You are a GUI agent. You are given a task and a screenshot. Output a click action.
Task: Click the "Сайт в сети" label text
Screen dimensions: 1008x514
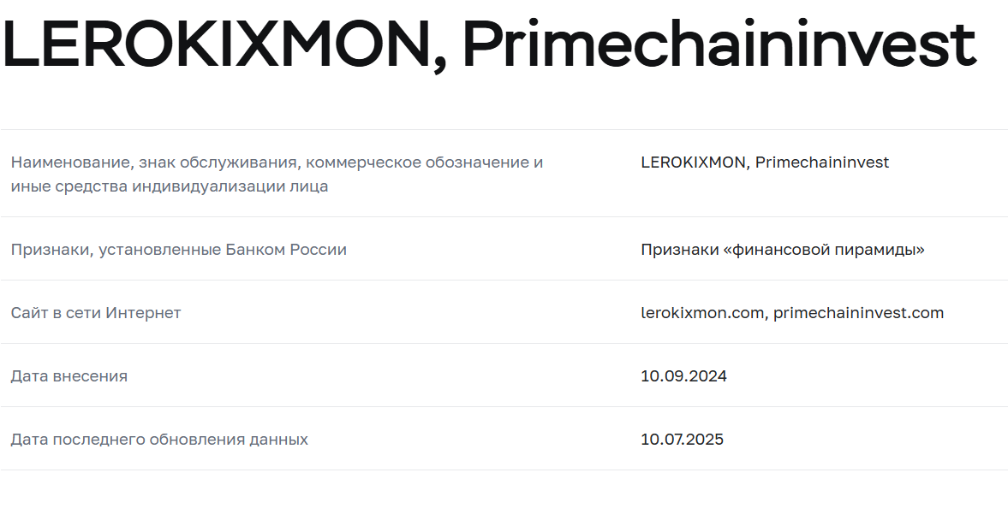56,313
